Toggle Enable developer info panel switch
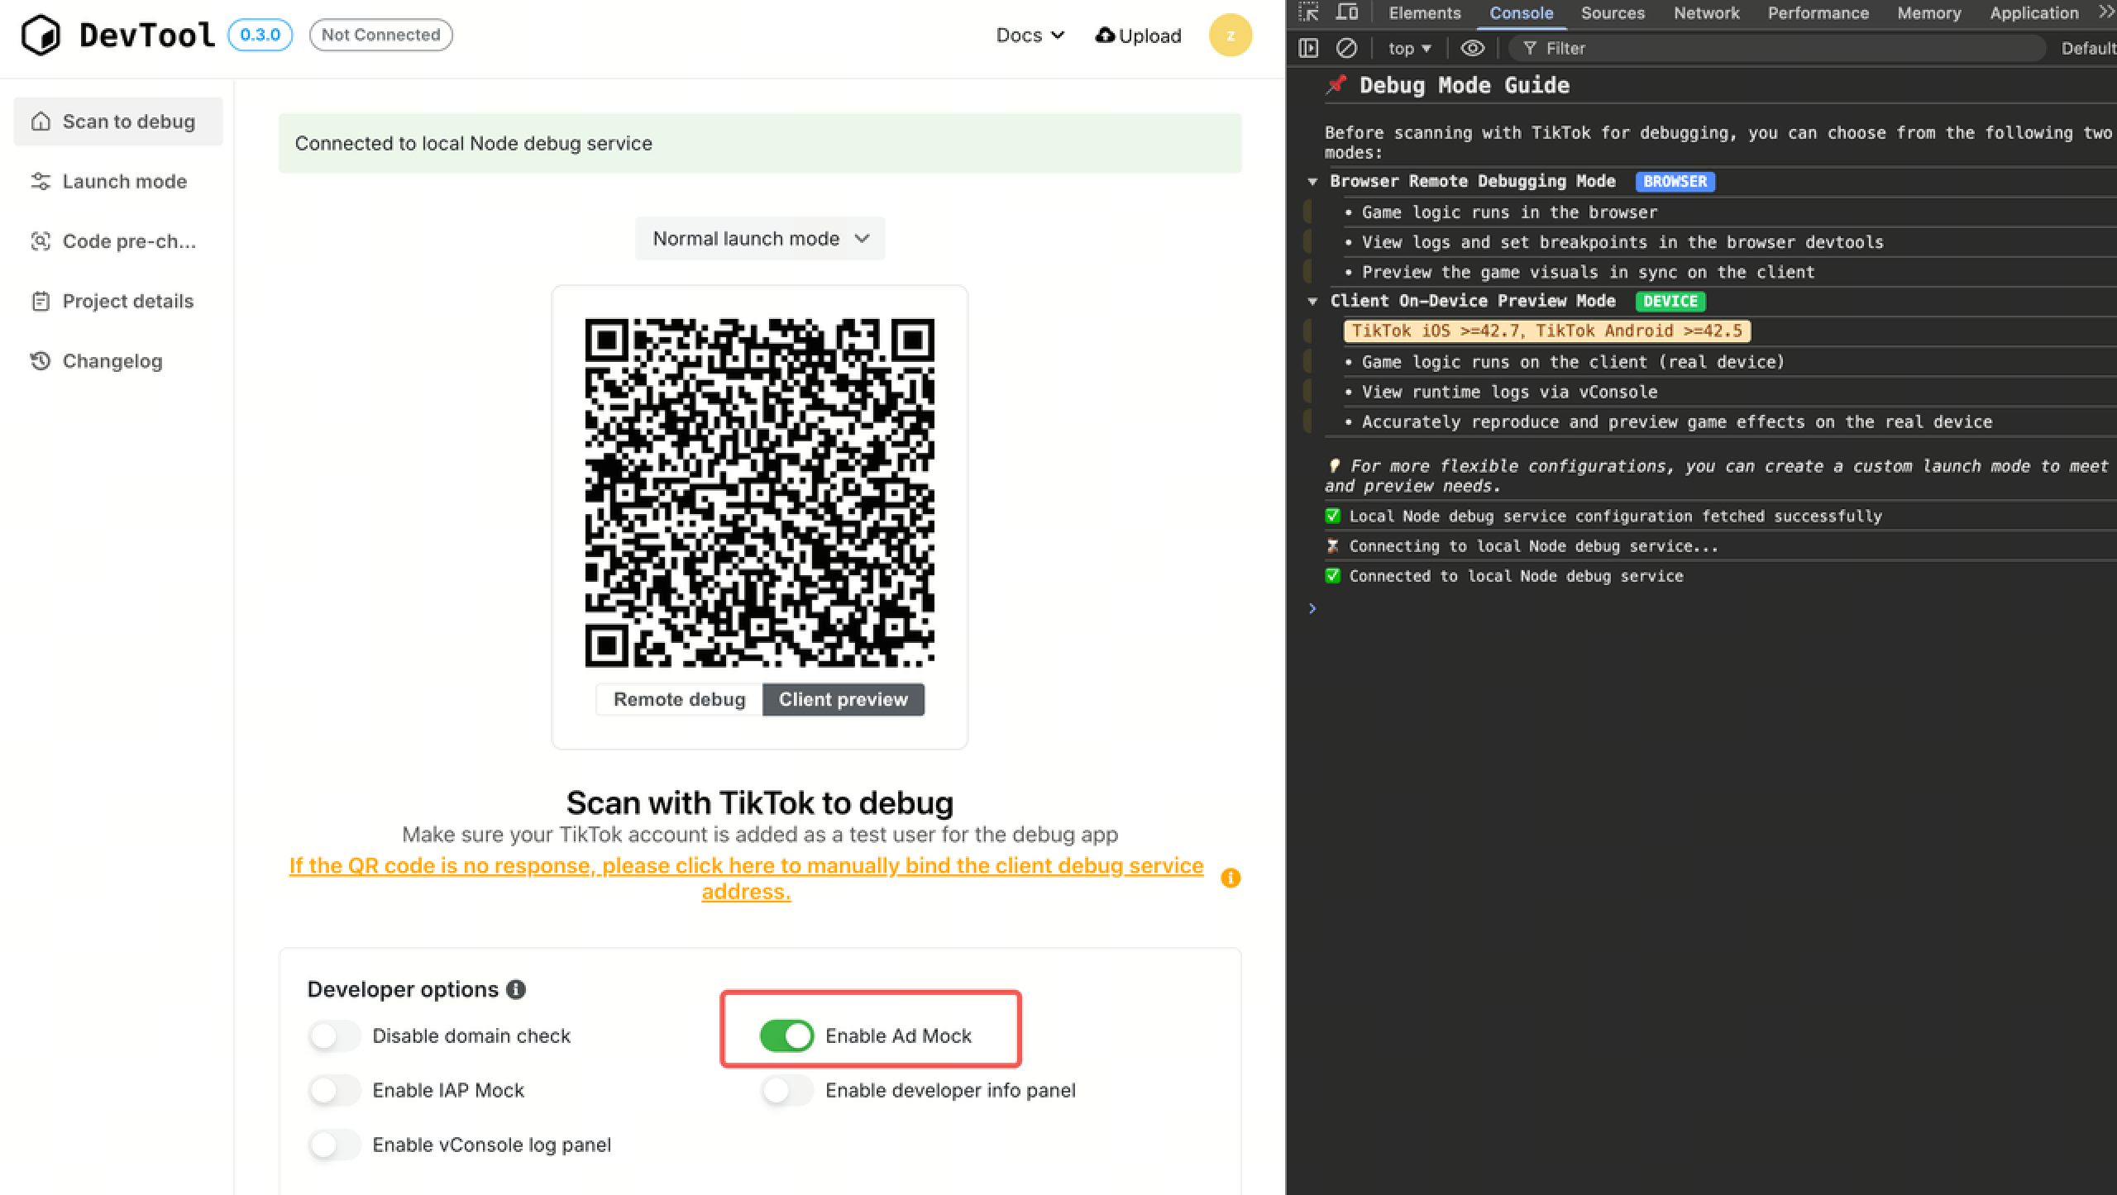This screenshot has height=1195, width=2117. click(x=786, y=1090)
